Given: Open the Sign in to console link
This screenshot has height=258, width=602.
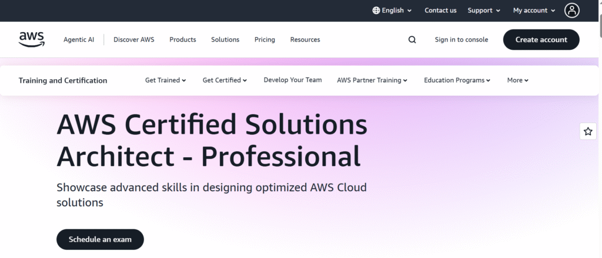Looking at the screenshot, I should (x=461, y=39).
